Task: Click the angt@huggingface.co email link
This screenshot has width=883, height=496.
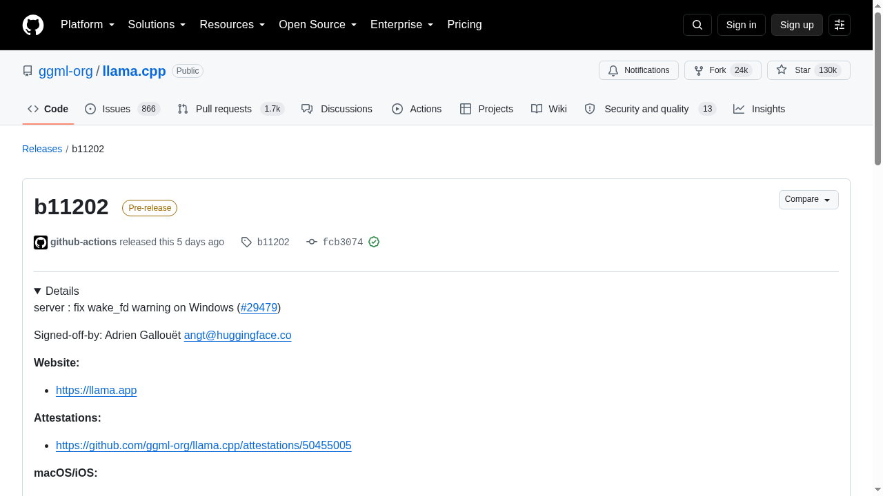Action: tap(237, 335)
